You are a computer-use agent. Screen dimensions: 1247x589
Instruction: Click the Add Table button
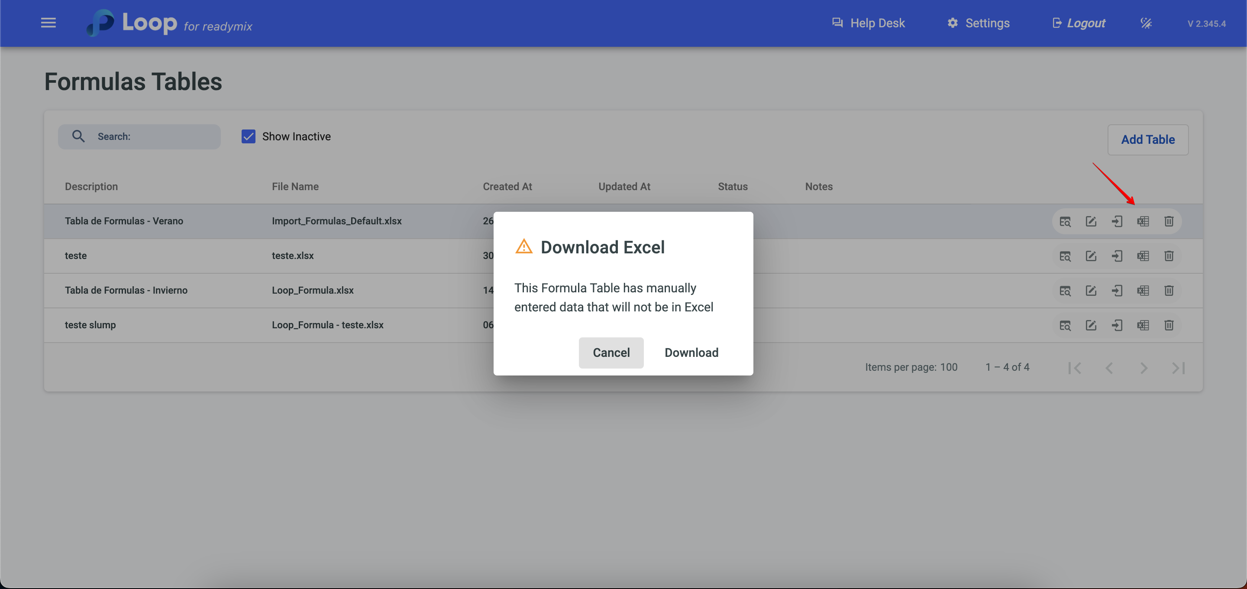1147,139
